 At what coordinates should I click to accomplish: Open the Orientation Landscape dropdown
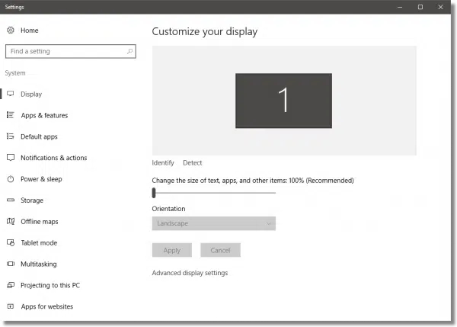tap(213, 223)
